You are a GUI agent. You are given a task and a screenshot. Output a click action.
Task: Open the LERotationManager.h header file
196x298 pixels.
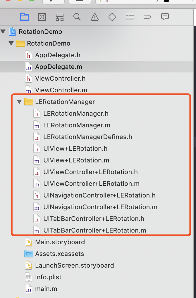pyautogui.click(x=76, y=113)
